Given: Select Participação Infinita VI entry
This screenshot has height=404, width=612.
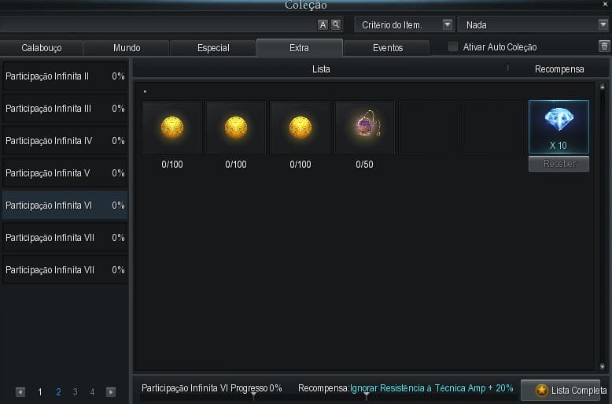Looking at the screenshot, I should click(x=65, y=206).
